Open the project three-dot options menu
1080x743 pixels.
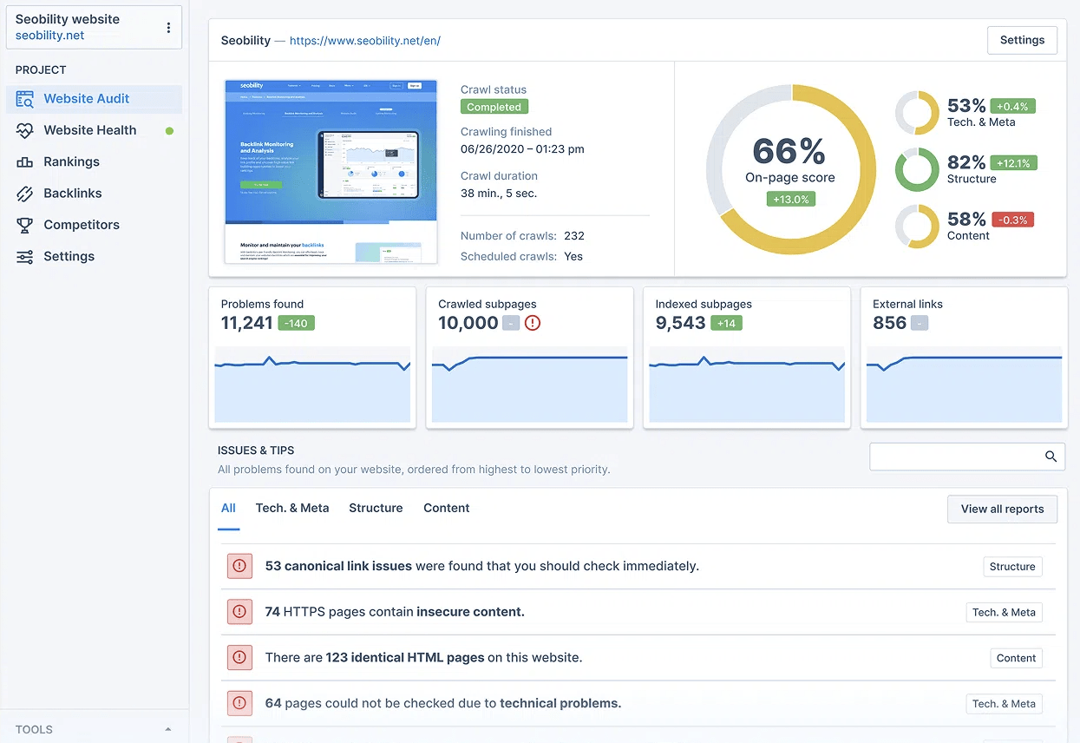tap(168, 28)
